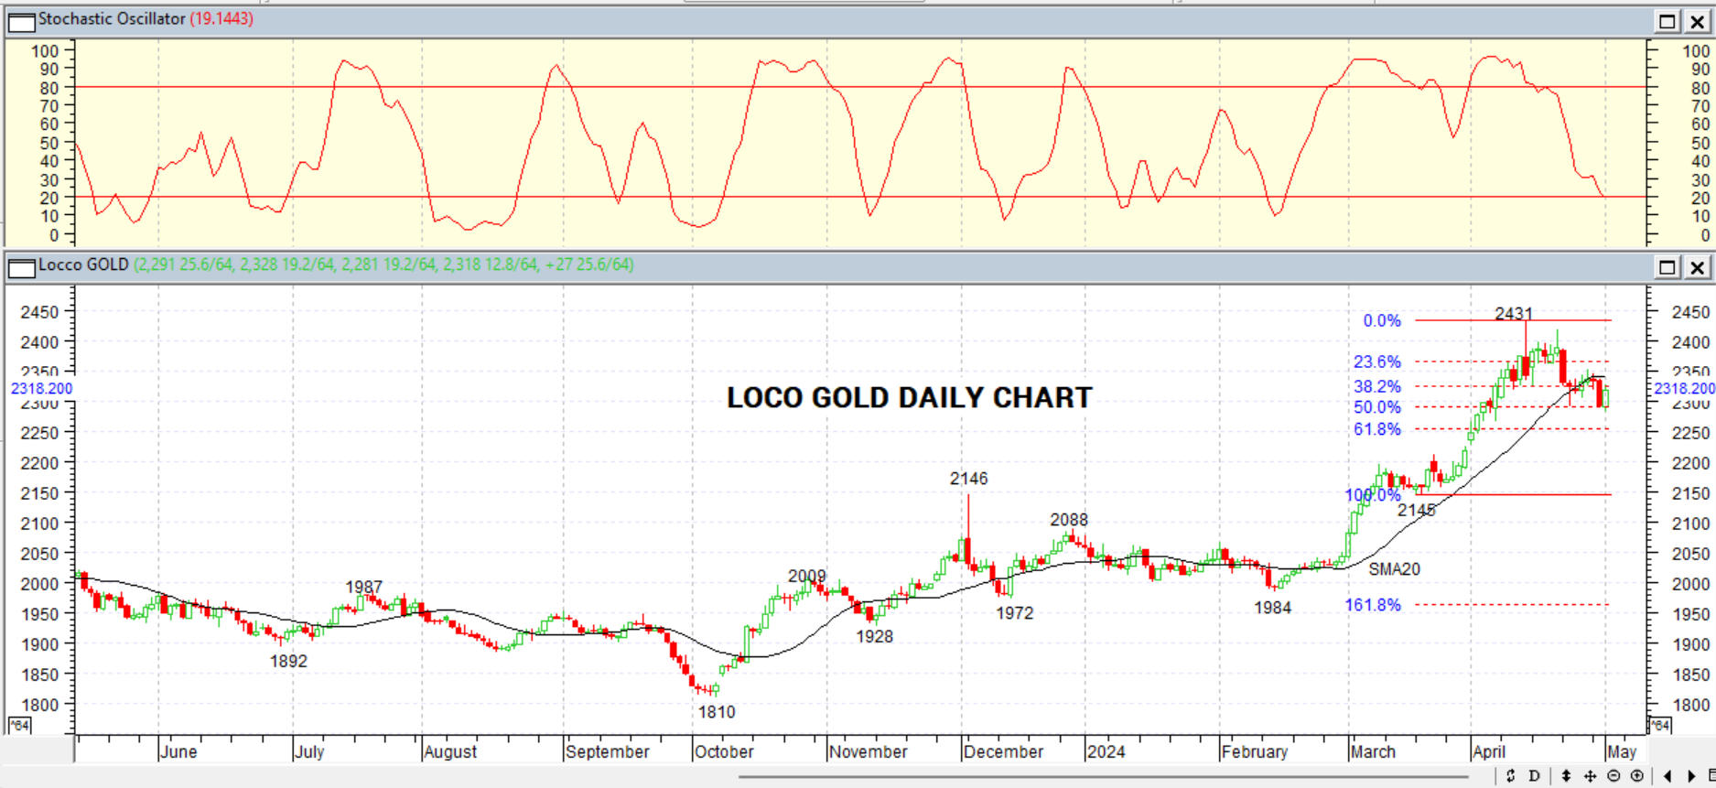Select the Stochastic Oscillator title text
The height and width of the screenshot is (788, 1716).
pos(112,19)
